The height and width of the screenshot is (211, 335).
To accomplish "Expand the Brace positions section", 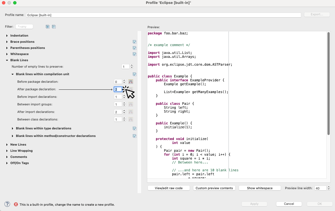I will coord(7,42).
